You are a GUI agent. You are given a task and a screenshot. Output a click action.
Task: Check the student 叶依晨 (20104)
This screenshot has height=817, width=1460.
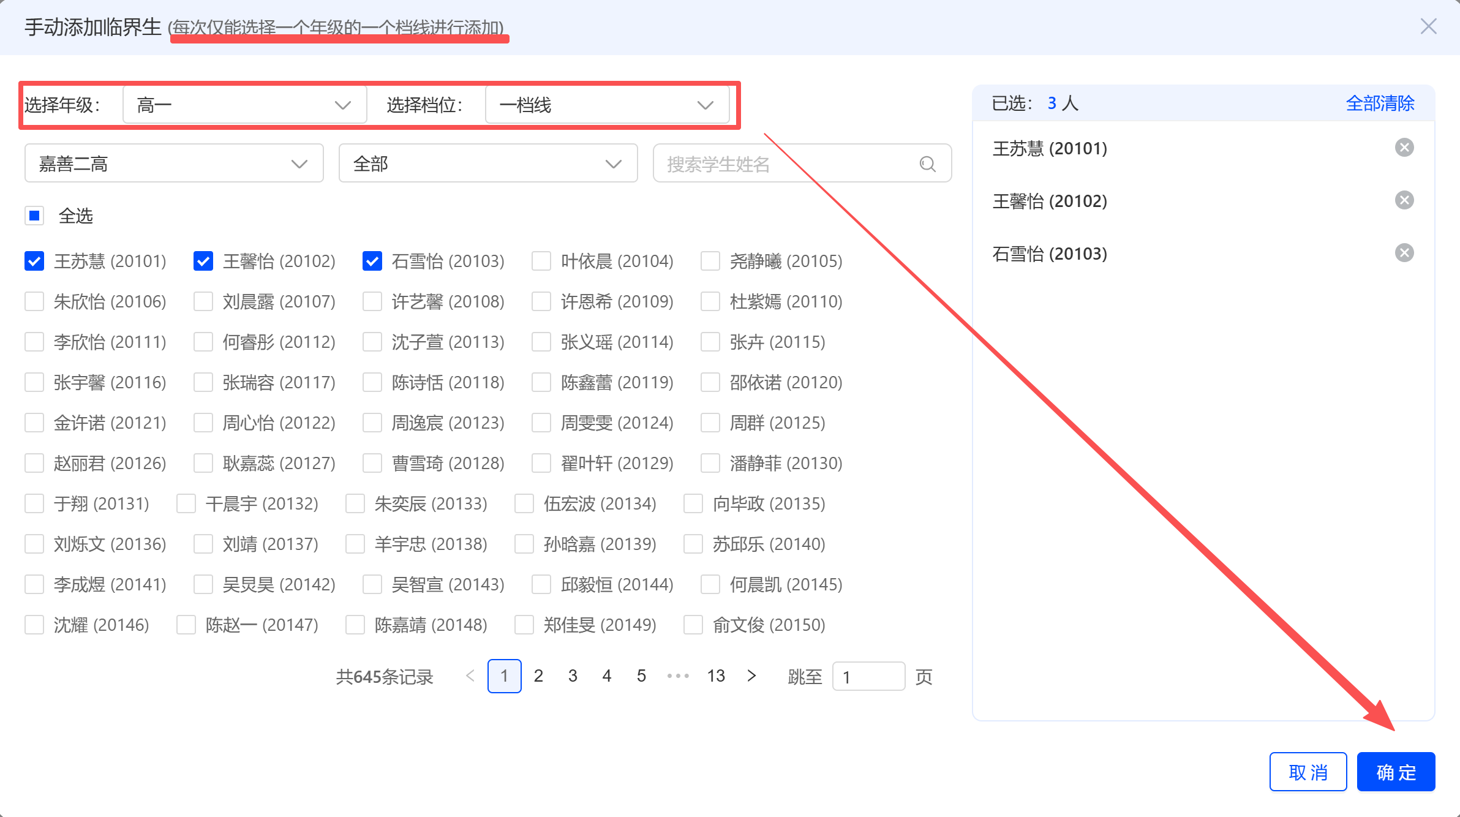click(541, 261)
